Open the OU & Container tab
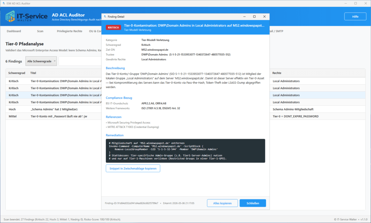Viewport: 371px width, 223px height. tap(95, 31)
